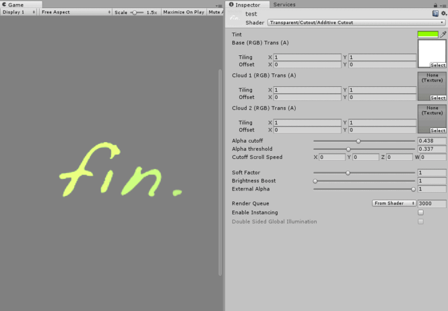Open the Game panel options menu icon
448x311 pixels.
coord(219,5)
